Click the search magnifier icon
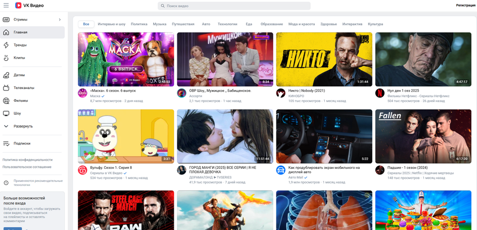The width and height of the screenshot is (477, 230). 162,6
